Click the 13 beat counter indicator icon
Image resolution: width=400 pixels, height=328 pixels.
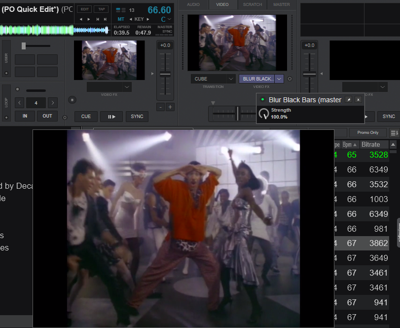121,10
